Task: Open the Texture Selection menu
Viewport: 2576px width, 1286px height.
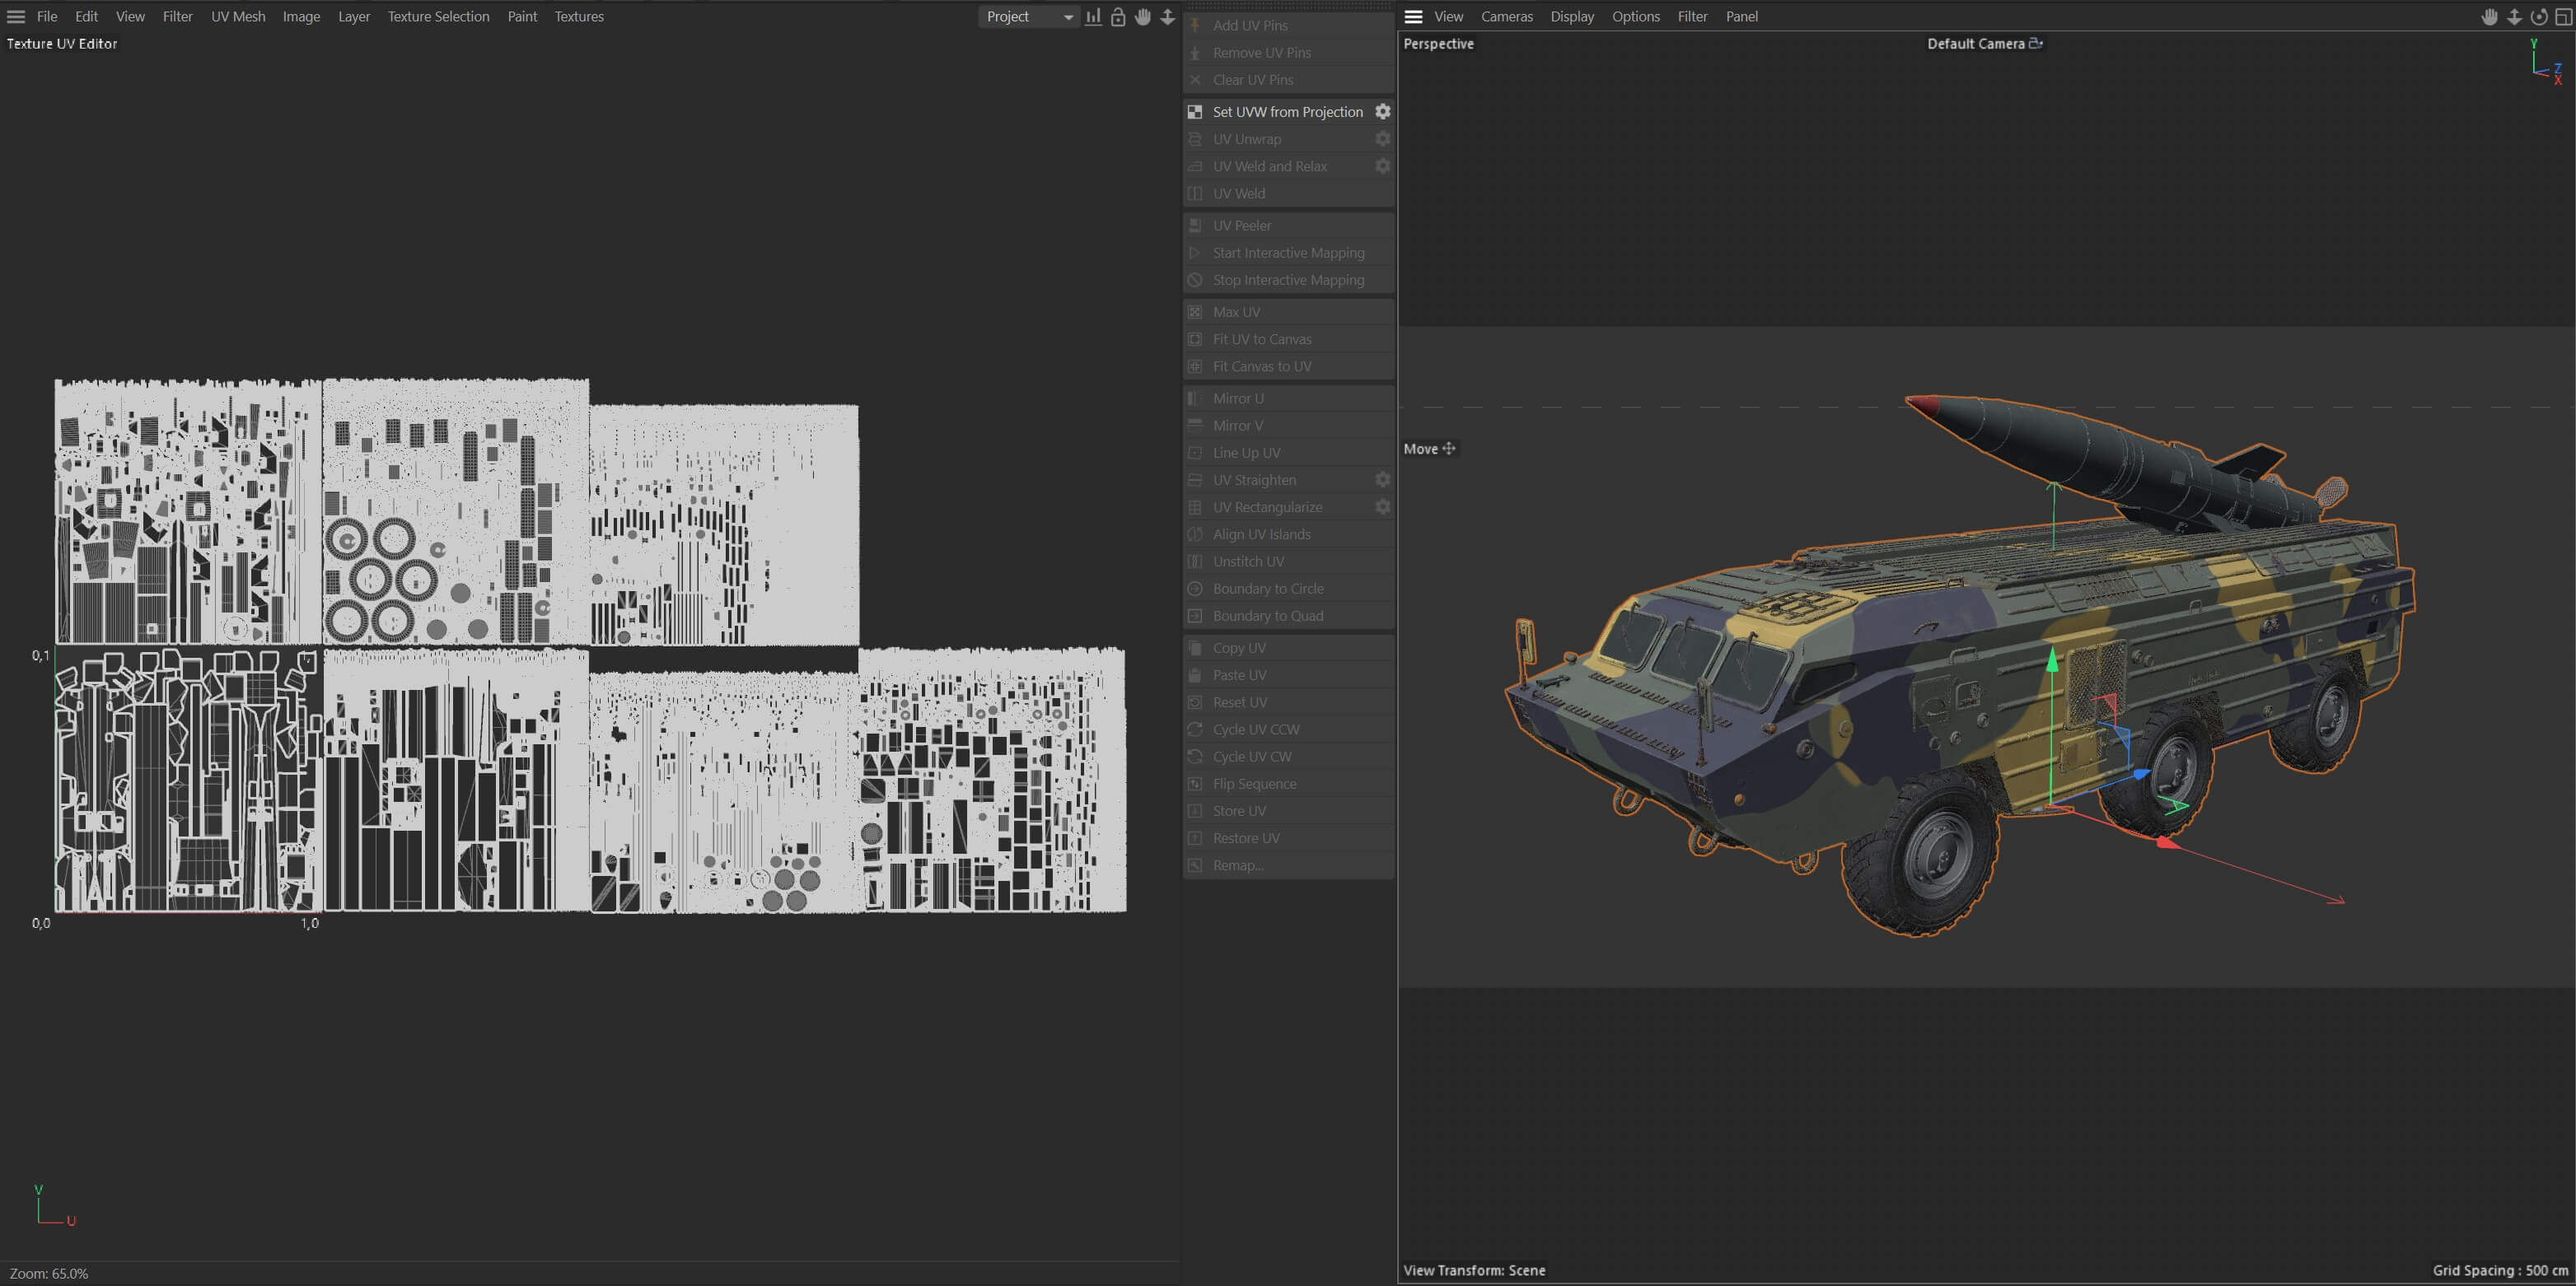Action: pos(438,17)
